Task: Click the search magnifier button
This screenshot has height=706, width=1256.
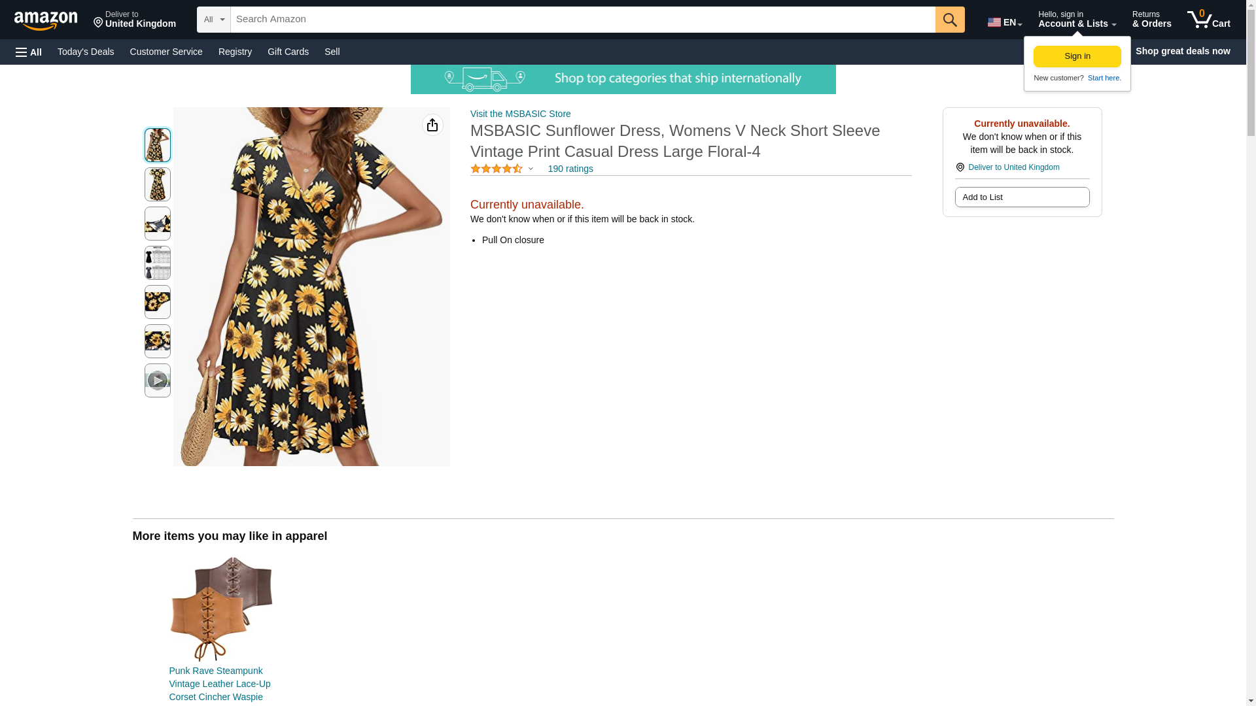Action: coord(949,20)
